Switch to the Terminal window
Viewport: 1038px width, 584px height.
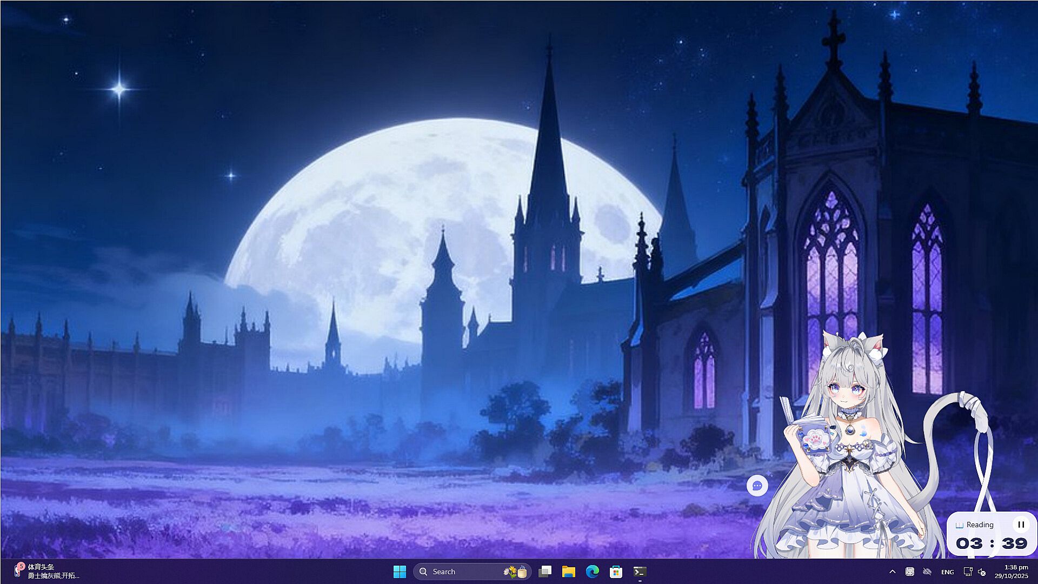coord(640,572)
